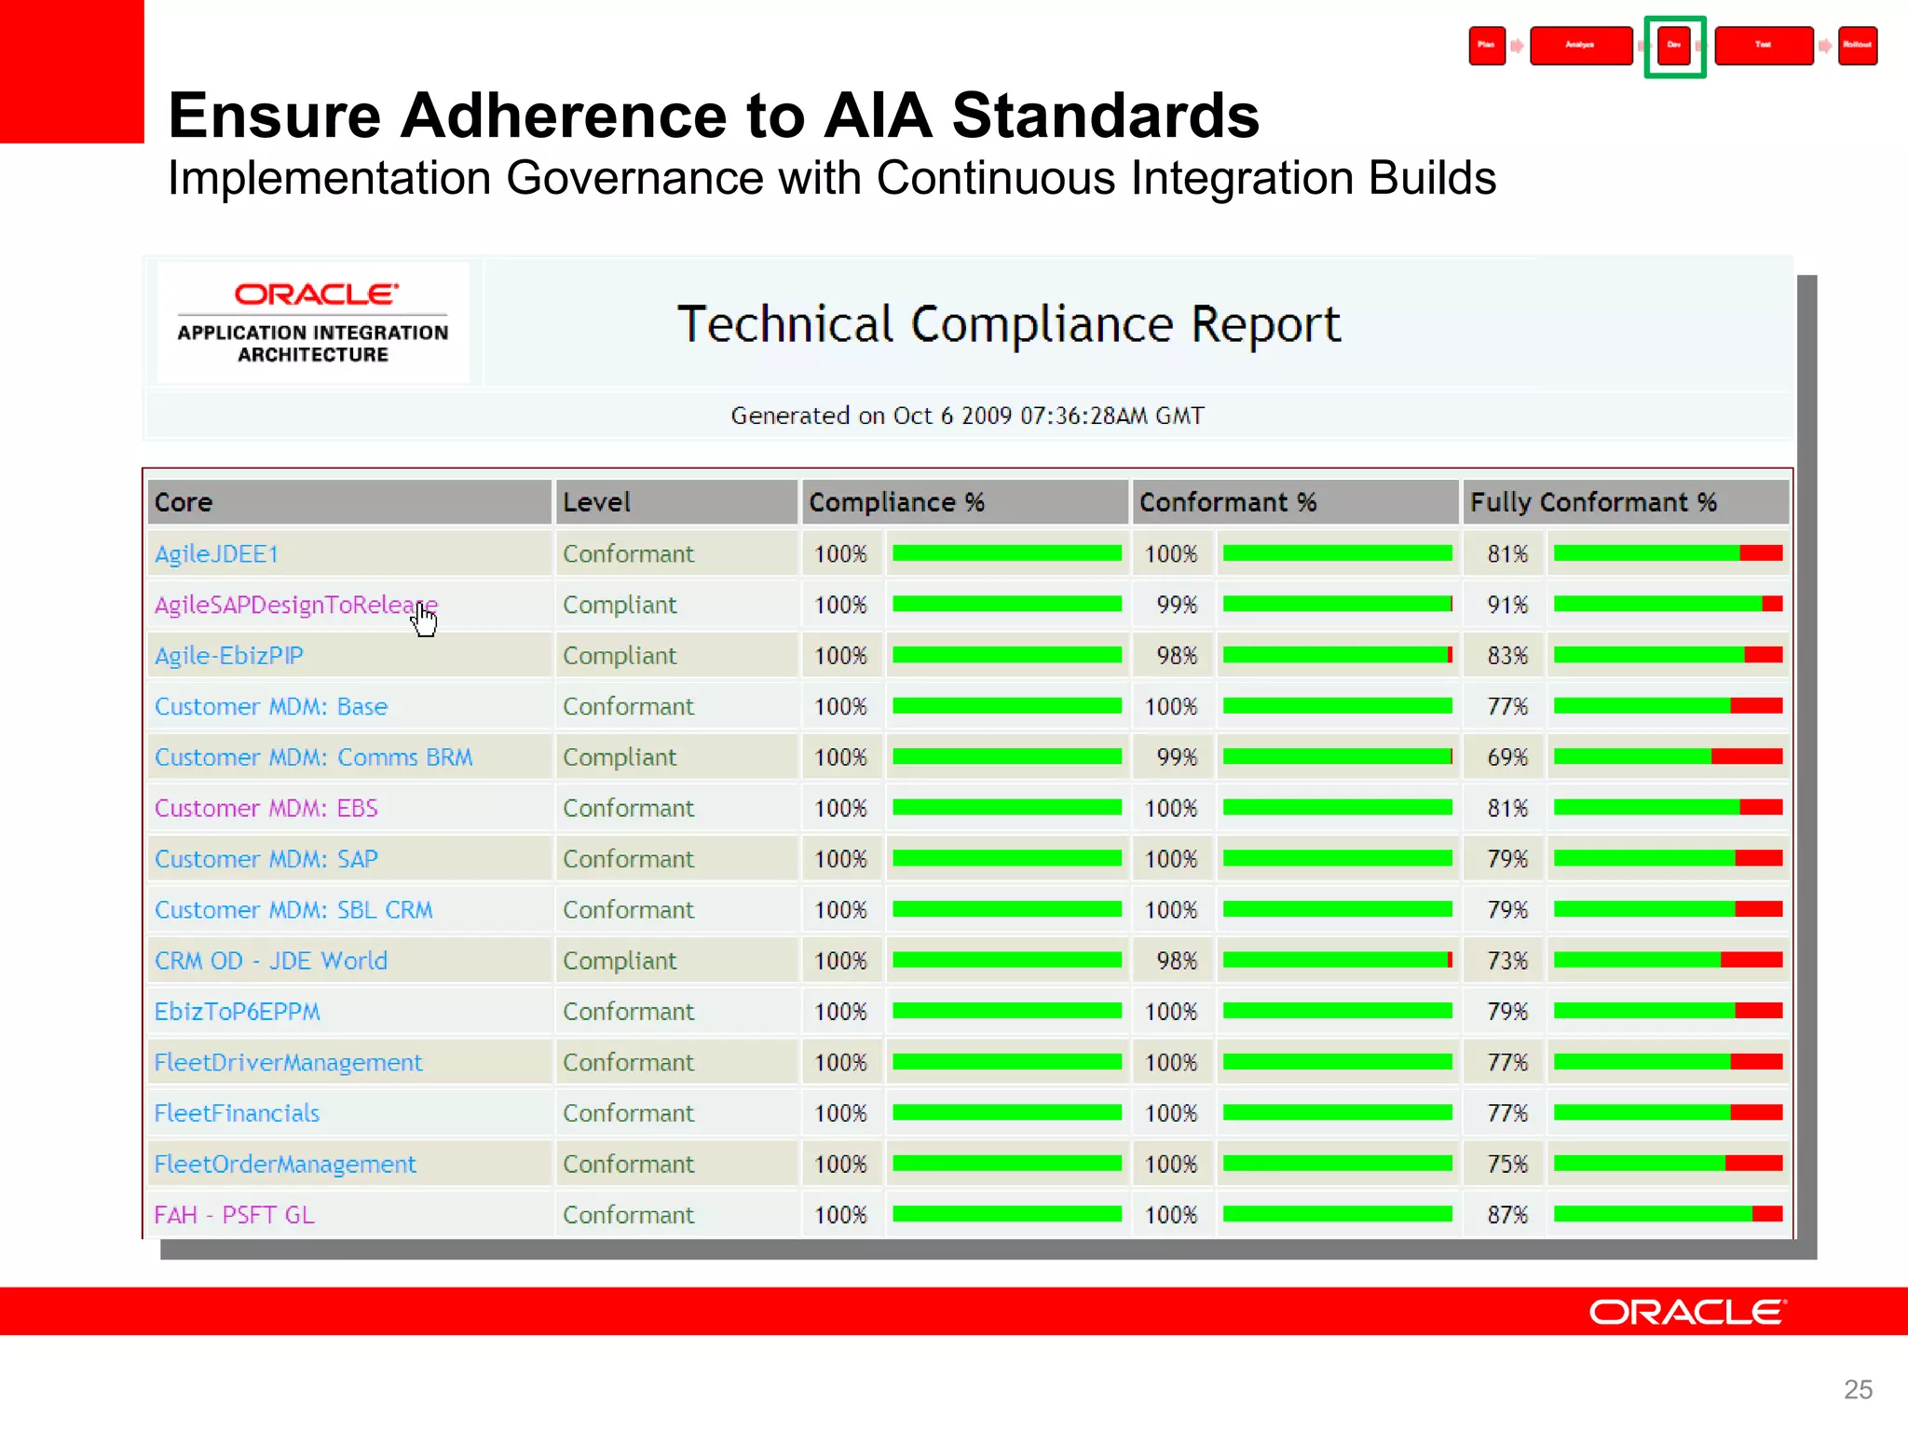The width and height of the screenshot is (1908, 1431).
Task: Click AgileJDEE1 Fully Conformant progress bar
Action: pos(1668,553)
